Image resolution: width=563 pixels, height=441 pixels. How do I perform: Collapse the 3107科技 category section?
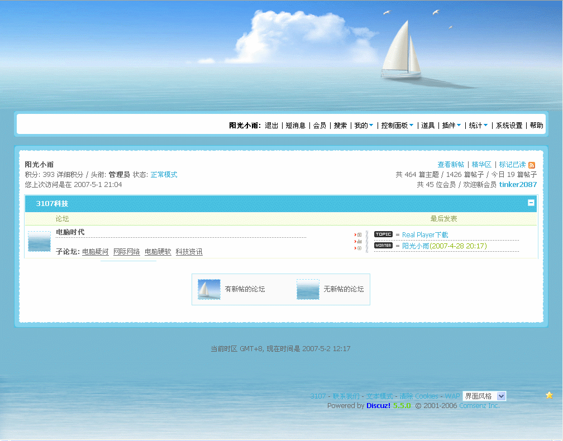(x=531, y=203)
